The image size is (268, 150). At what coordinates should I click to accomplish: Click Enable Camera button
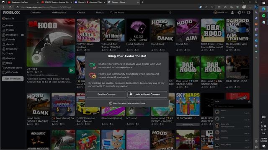(x=106, y=95)
